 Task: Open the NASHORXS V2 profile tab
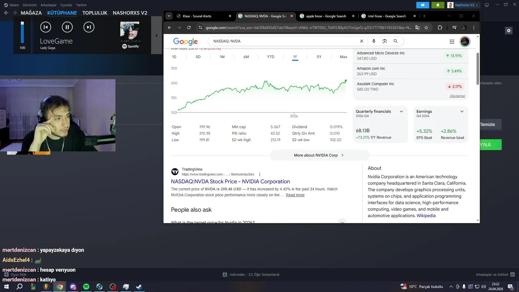tap(130, 13)
